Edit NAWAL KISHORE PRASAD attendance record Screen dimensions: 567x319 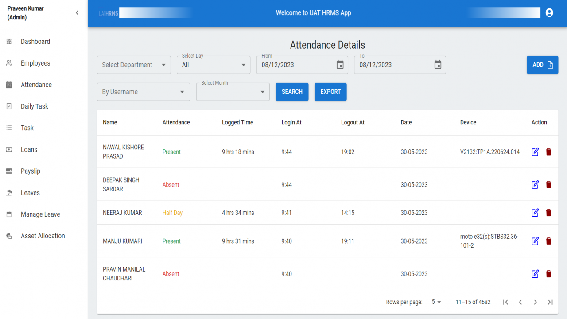tap(535, 152)
